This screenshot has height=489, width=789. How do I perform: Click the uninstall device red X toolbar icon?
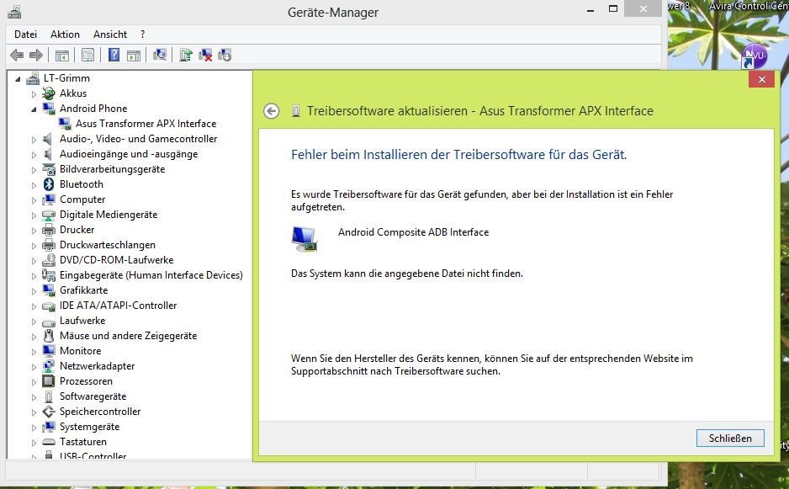(x=204, y=55)
